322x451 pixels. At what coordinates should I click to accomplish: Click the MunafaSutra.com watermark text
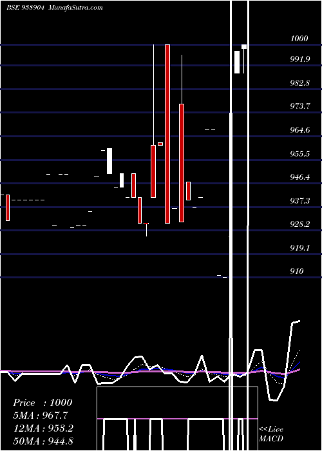click(75, 8)
